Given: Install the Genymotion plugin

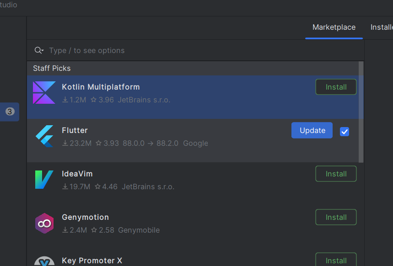Looking at the screenshot, I should tap(336, 217).
